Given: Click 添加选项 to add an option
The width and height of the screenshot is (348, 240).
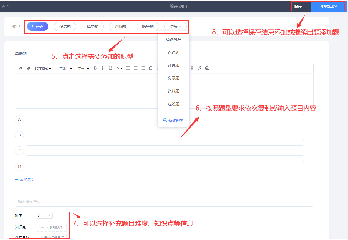Looking at the screenshot, I should (x=25, y=179).
